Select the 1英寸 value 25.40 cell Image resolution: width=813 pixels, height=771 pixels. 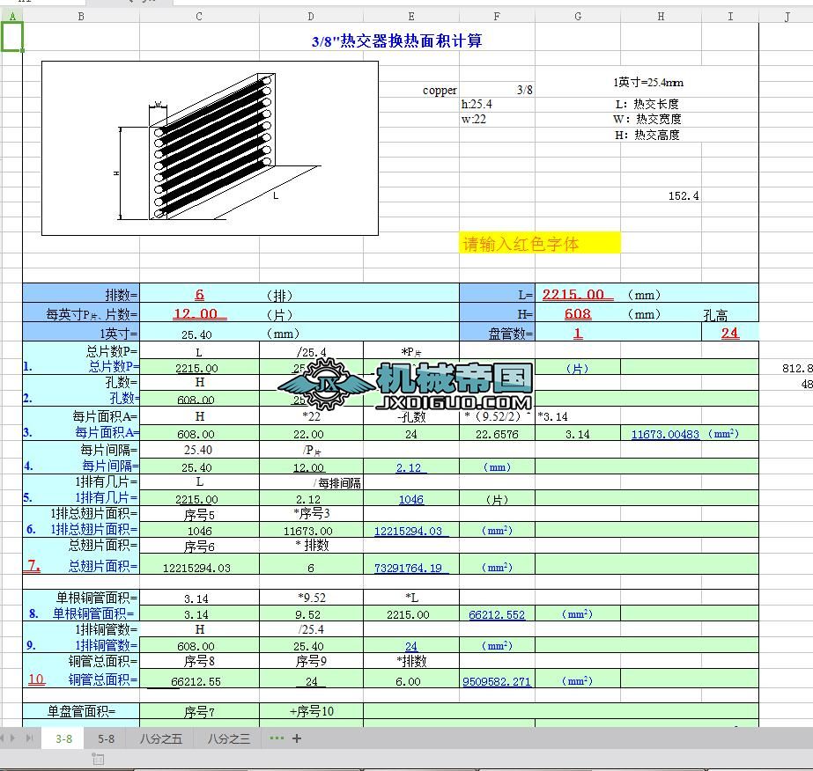(199, 334)
